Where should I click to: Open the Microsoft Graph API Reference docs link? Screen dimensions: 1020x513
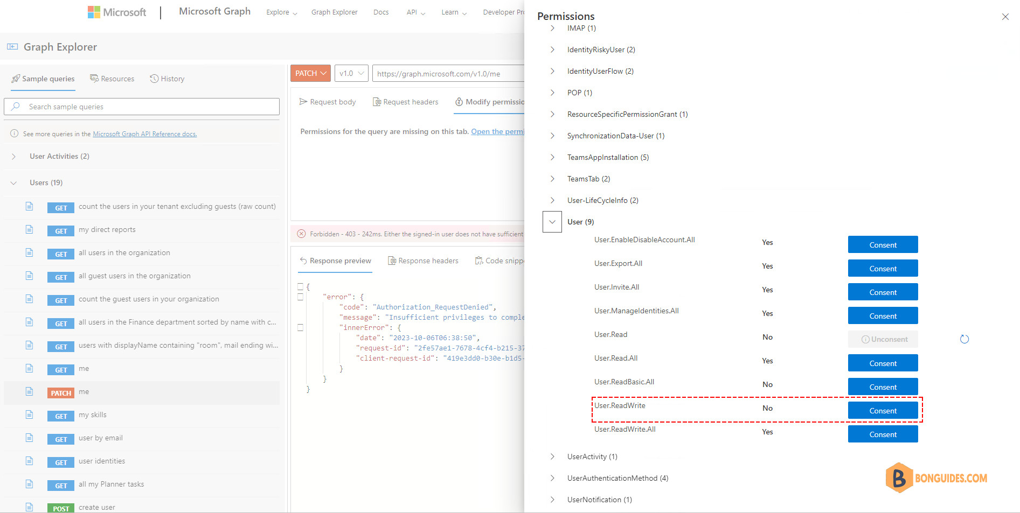[145, 134]
